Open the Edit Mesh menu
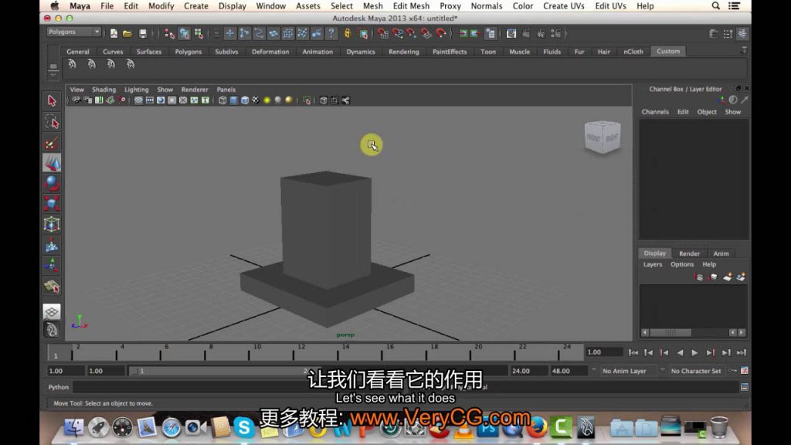 point(411,6)
